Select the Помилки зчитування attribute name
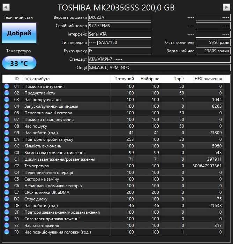The height and width of the screenshot is (244, 233). click(44, 86)
